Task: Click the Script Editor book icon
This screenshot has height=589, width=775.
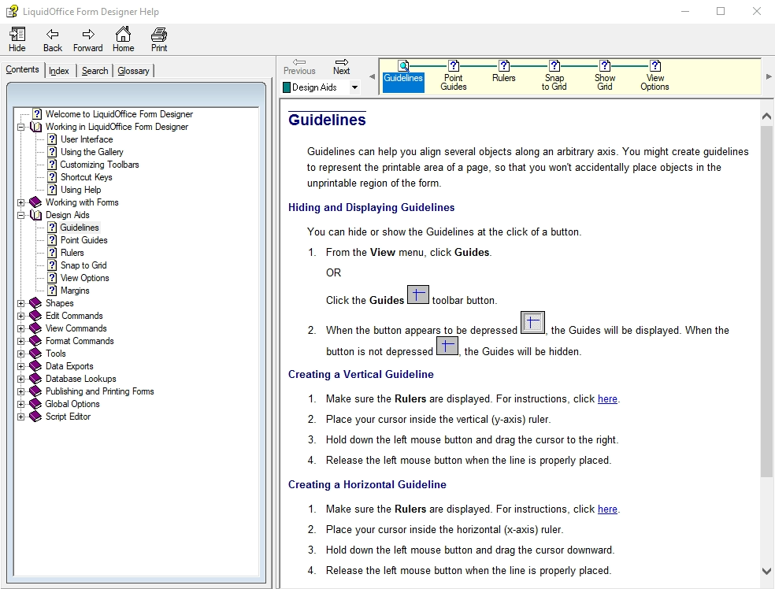Action: coord(35,417)
